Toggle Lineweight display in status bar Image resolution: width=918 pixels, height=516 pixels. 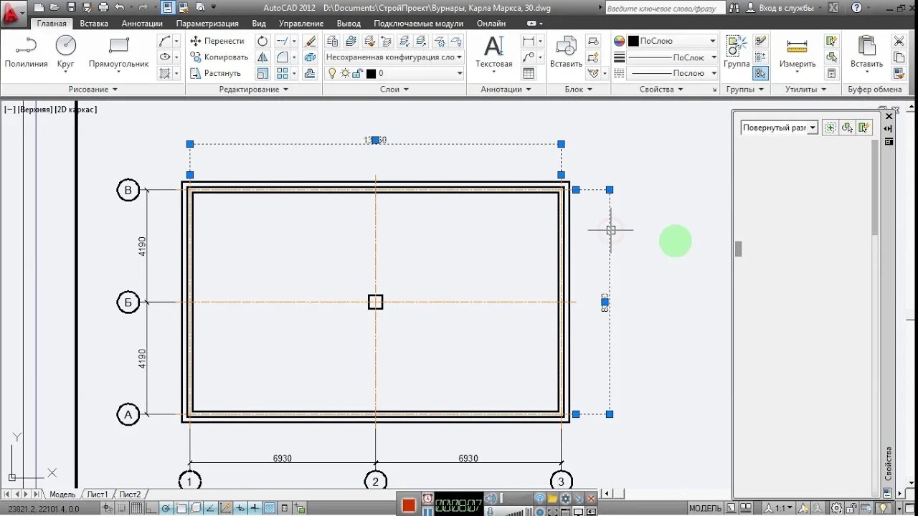click(255, 508)
